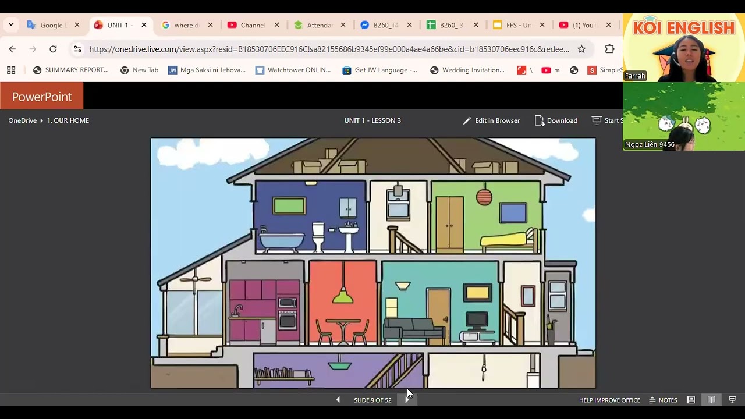
Task: Close the UNIT 1 tab
Action: pyautogui.click(x=144, y=25)
